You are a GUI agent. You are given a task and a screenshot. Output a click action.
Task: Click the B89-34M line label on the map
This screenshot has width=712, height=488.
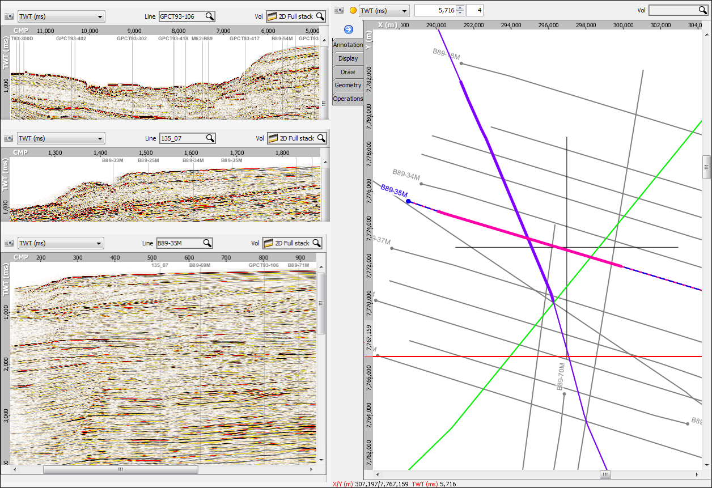405,173
